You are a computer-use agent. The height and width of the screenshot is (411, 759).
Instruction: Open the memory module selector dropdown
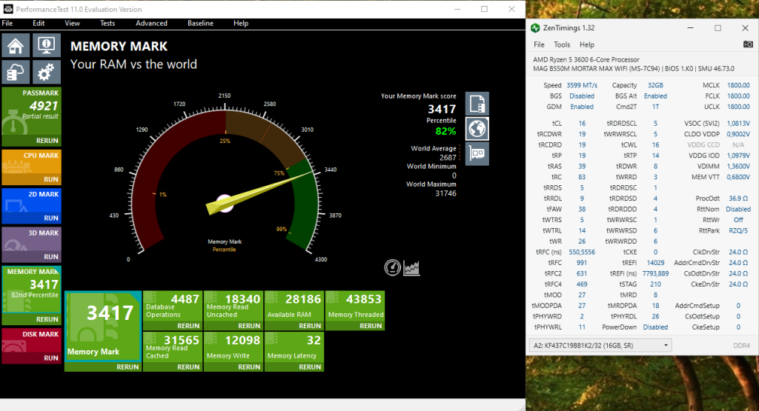point(600,345)
